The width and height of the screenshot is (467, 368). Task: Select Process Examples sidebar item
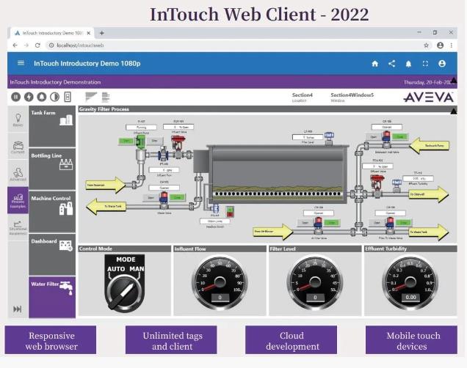coord(18,200)
